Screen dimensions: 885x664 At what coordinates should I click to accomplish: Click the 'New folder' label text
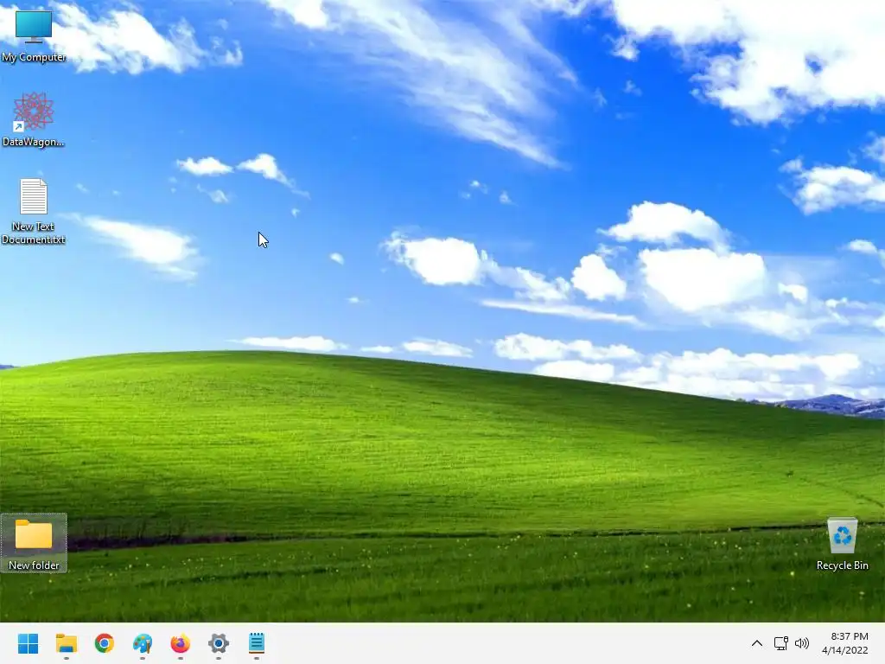34,565
